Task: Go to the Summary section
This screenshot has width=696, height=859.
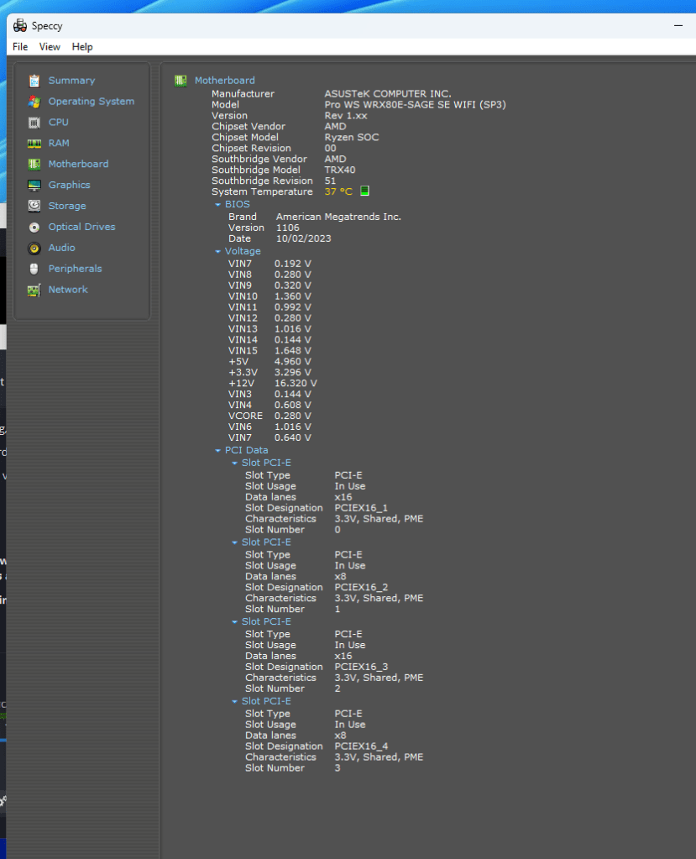Action: (x=71, y=81)
